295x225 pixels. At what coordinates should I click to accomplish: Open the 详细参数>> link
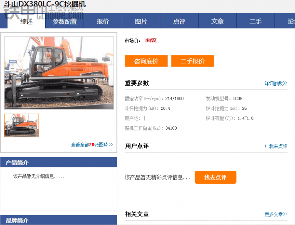[276, 83]
